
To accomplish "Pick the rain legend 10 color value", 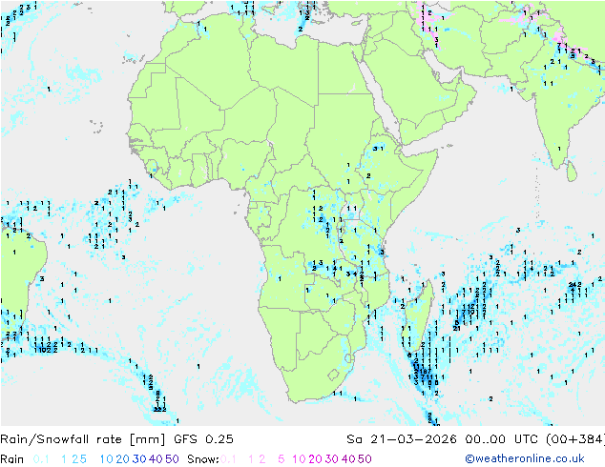I will coord(106,459).
